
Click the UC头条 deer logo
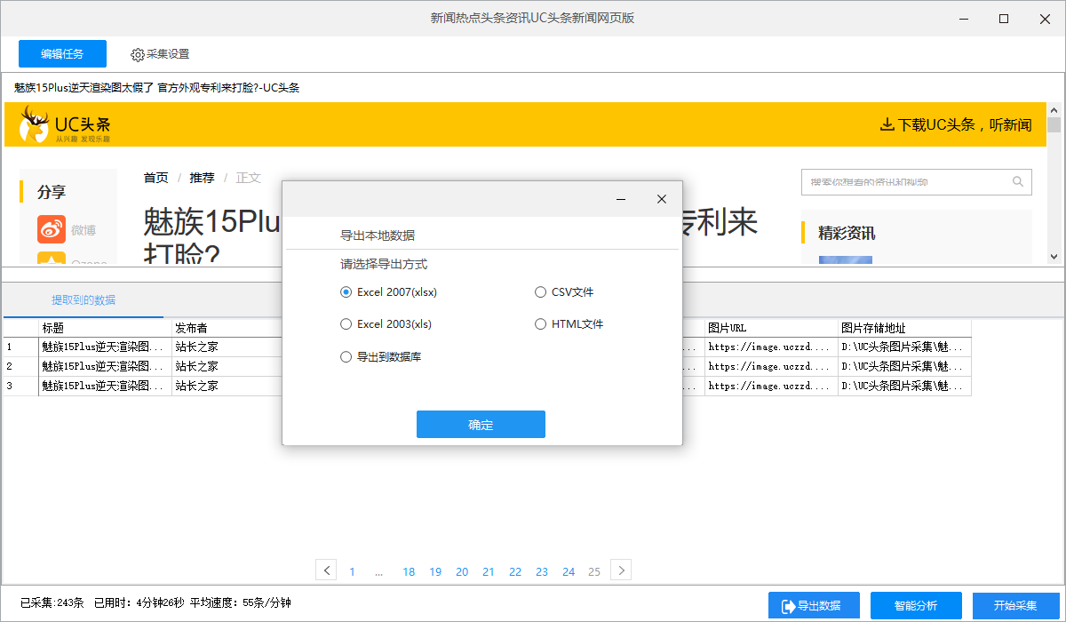[36, 124]
